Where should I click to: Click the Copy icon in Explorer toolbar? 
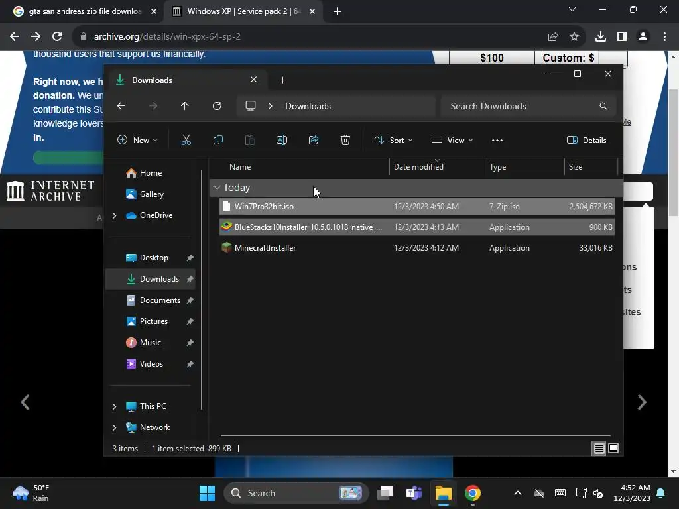pos(217,140)
